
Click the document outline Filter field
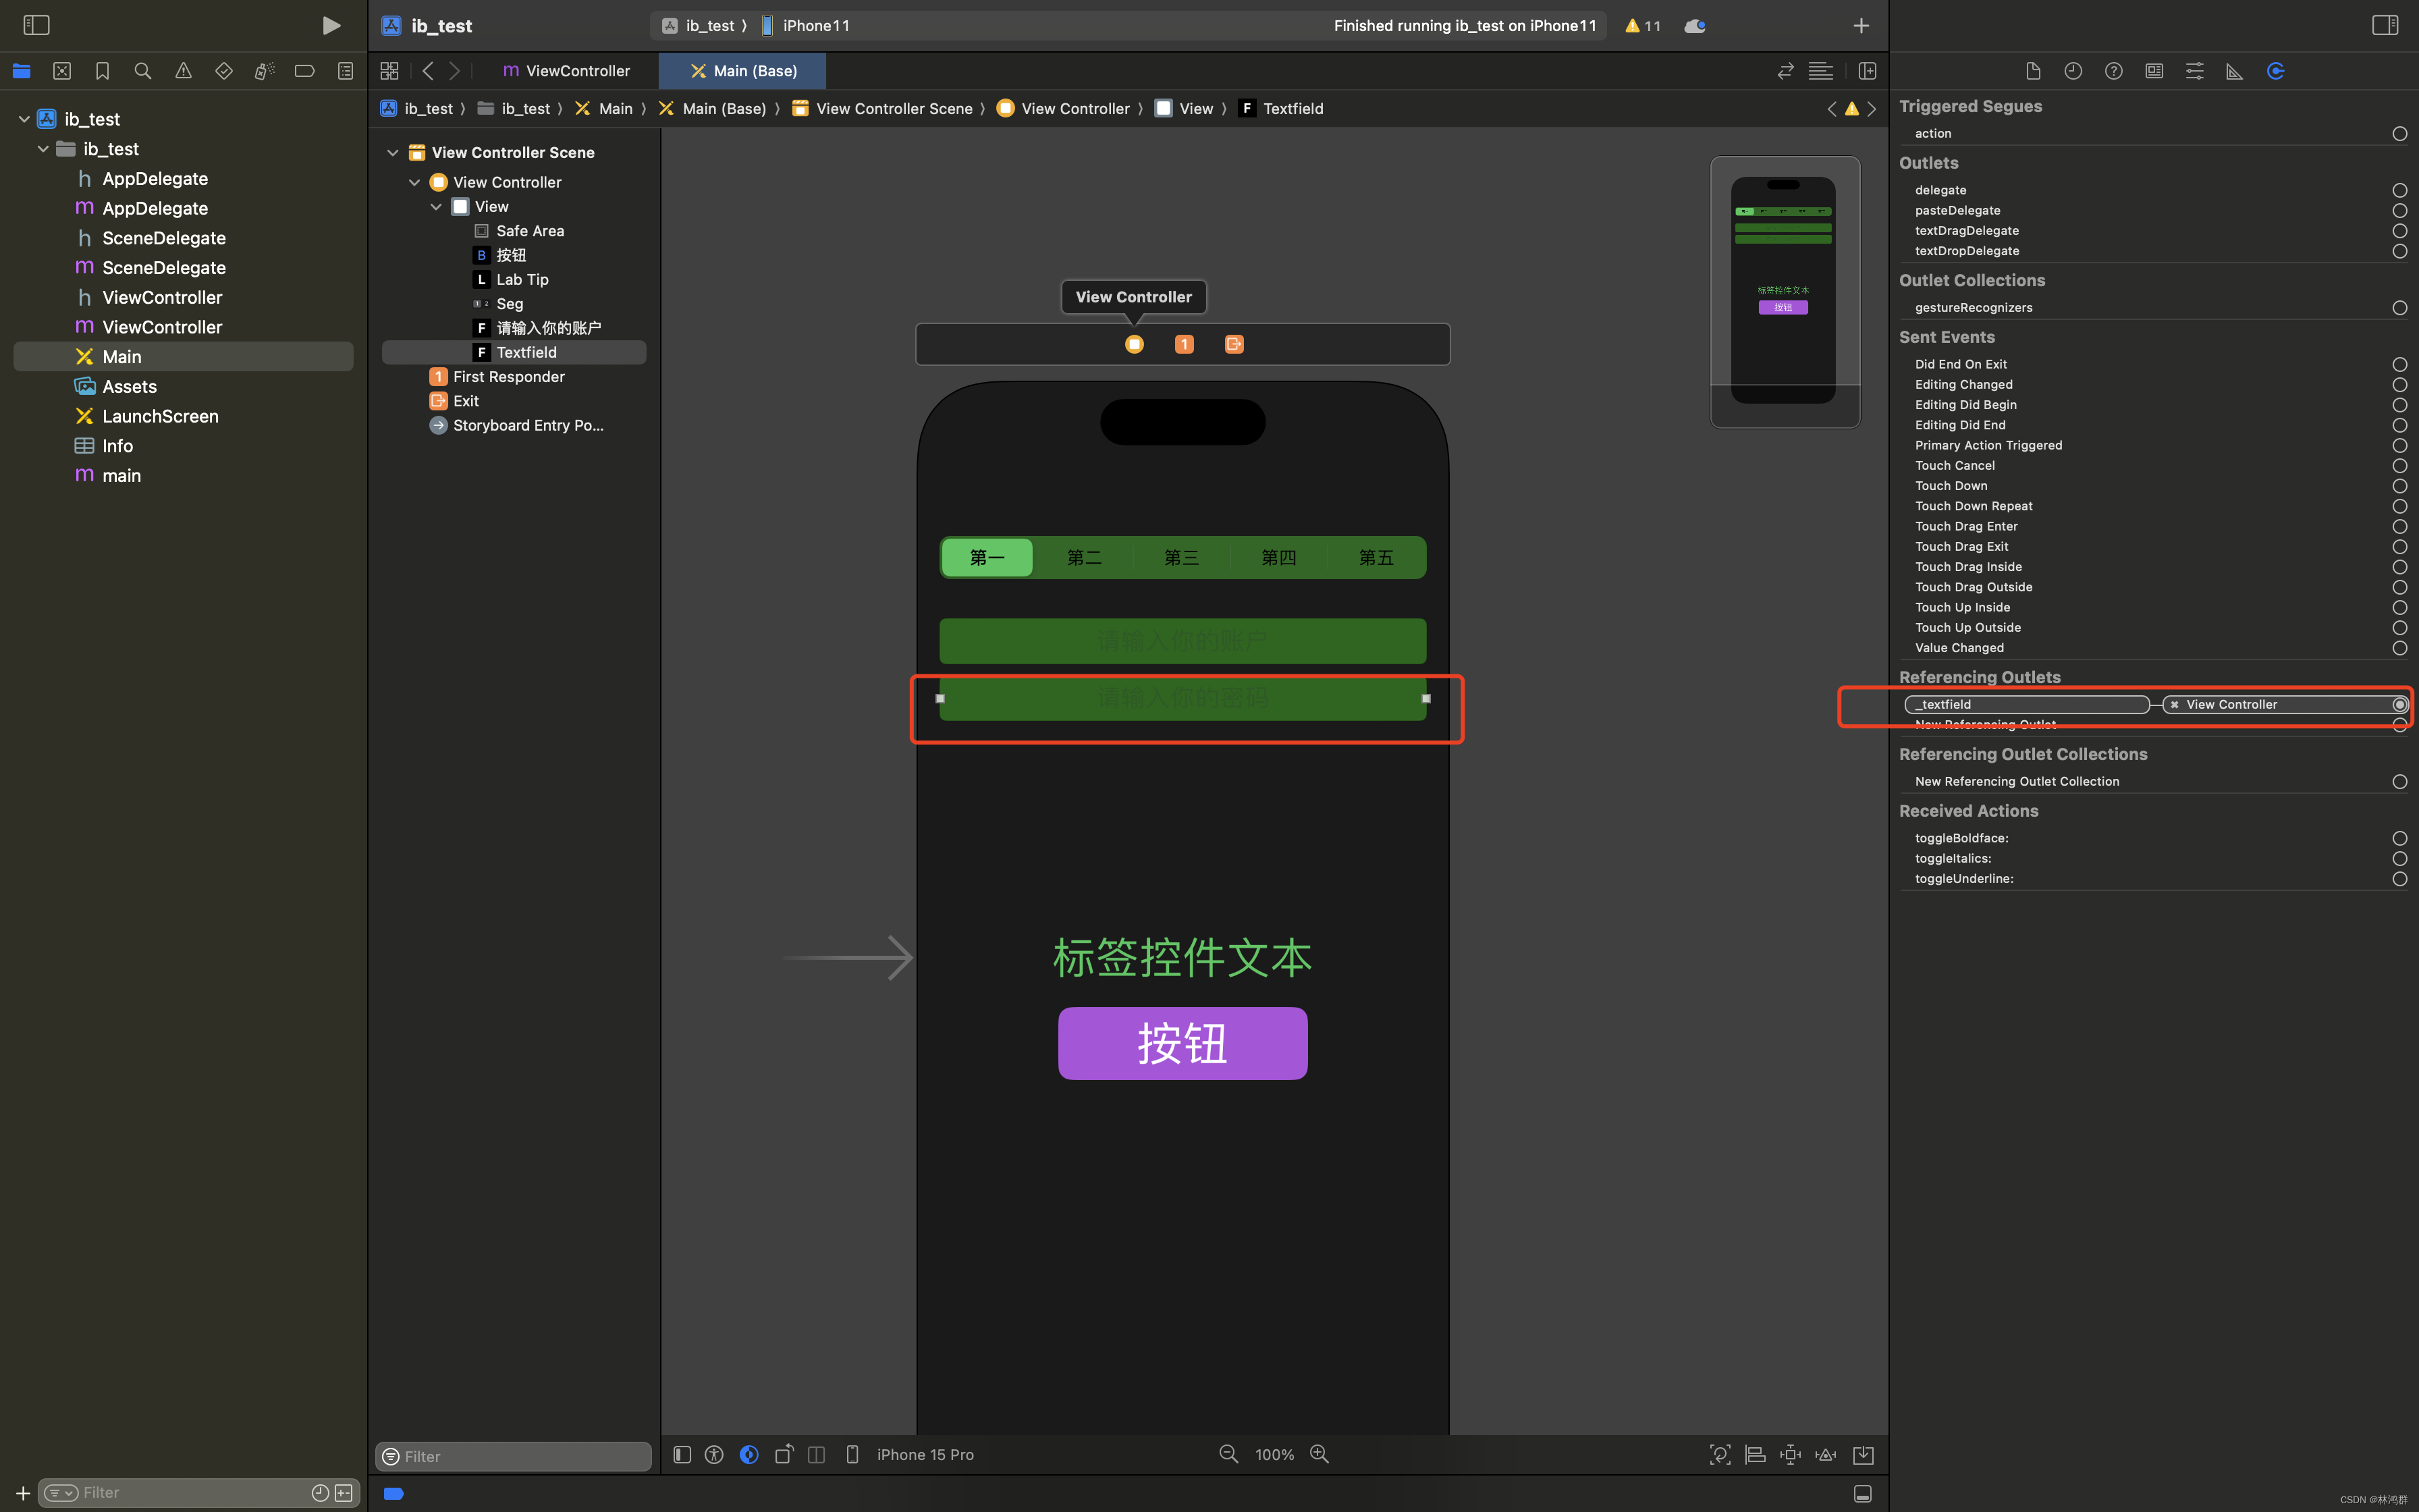514,1456
